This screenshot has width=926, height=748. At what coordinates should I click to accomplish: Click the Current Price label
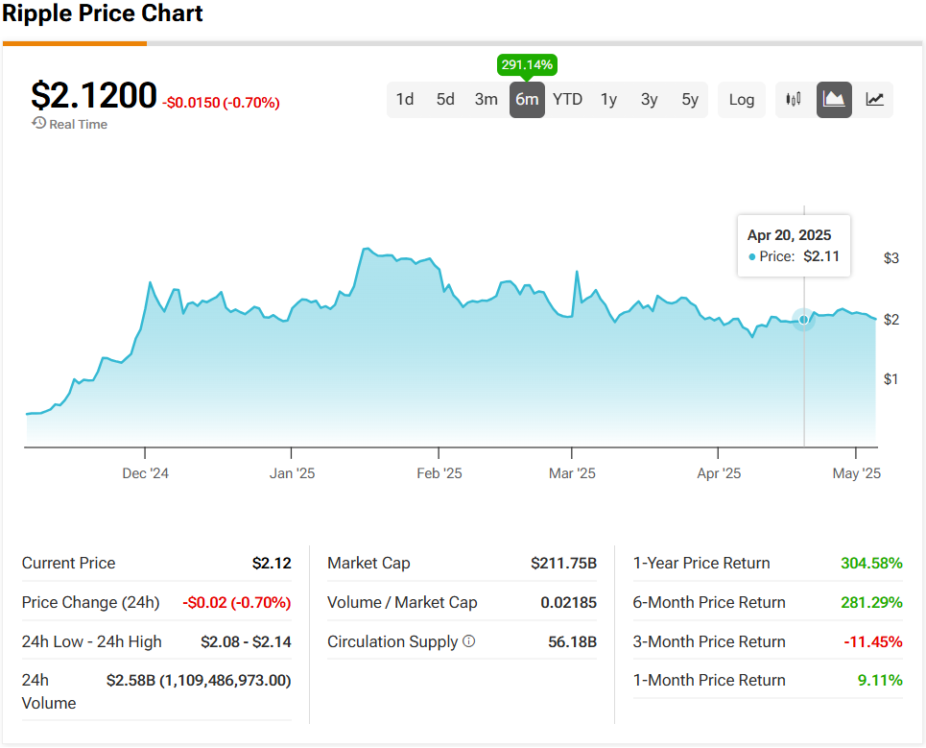click(68, 563)
